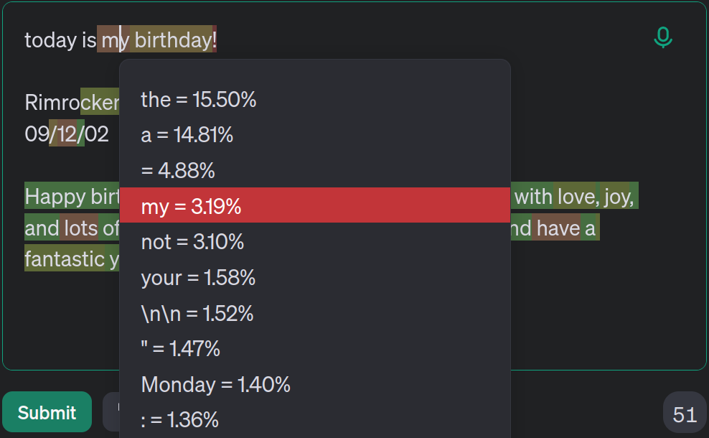The height and width of the screenshot is (438, 709).
Task: Click the 'fantastic' highlighted word
Action: 65,258
